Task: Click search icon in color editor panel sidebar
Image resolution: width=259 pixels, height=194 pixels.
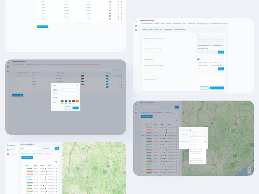Action: pos(8,63)
